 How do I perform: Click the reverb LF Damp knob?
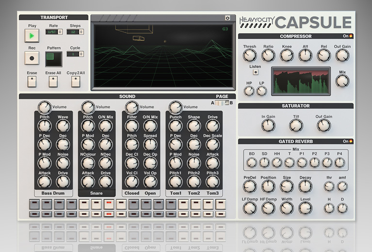tap(250, 208)
